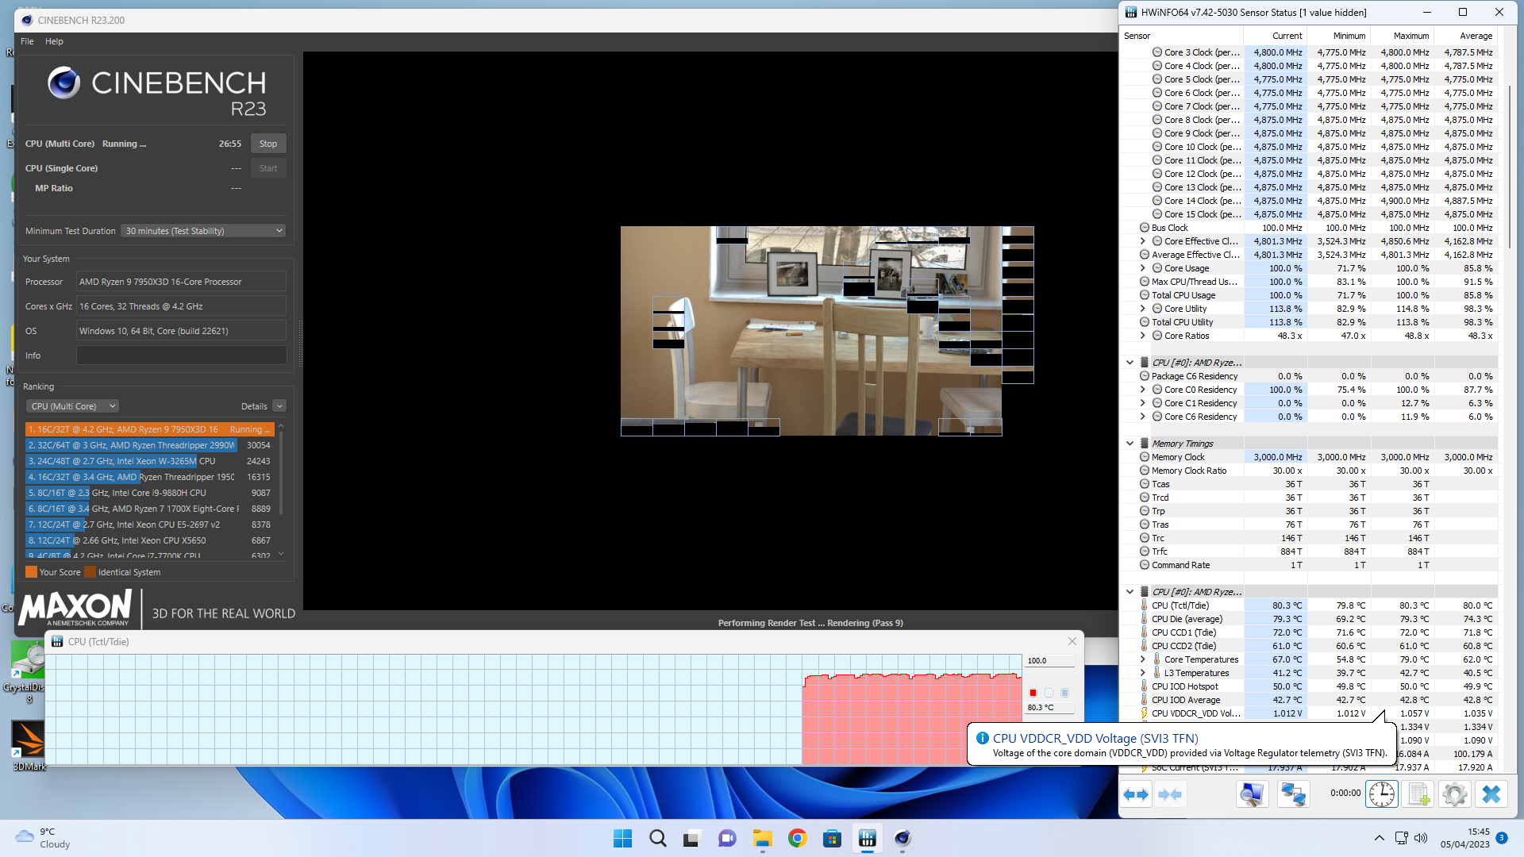
Task: Open Microsoft Store from the taskbar
Action: 832,839
